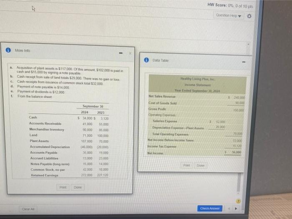Viewport: 292px width, 219px height.
Task: Select the Accounts Receivable row label
Action: coord(45,123)
